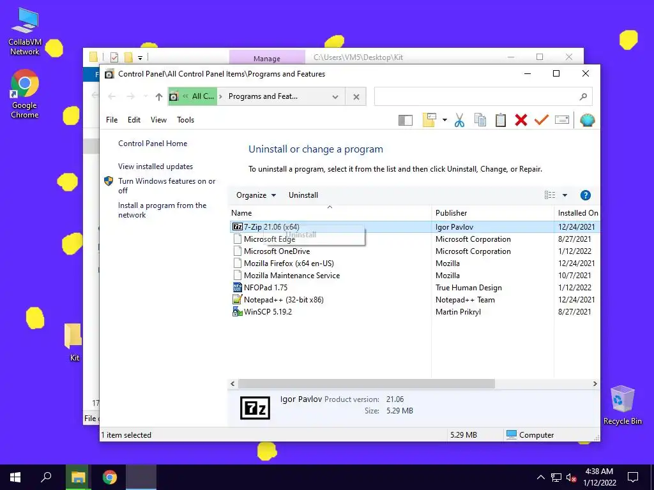The height and width of the screenshot is (490, 654).
Task: Expand the address bar history dropdown
Action: coord(335,97)
